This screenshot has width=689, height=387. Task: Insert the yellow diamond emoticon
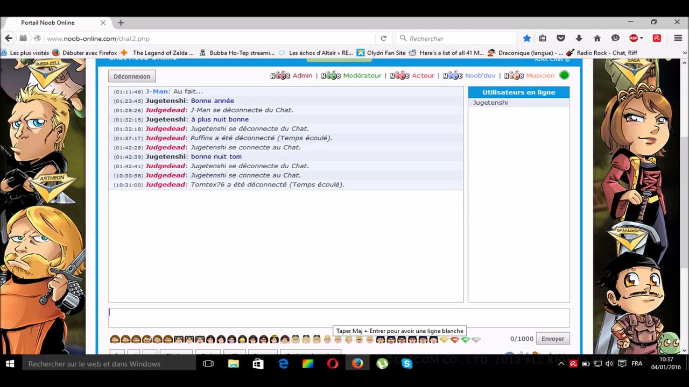tap(444, 339)
